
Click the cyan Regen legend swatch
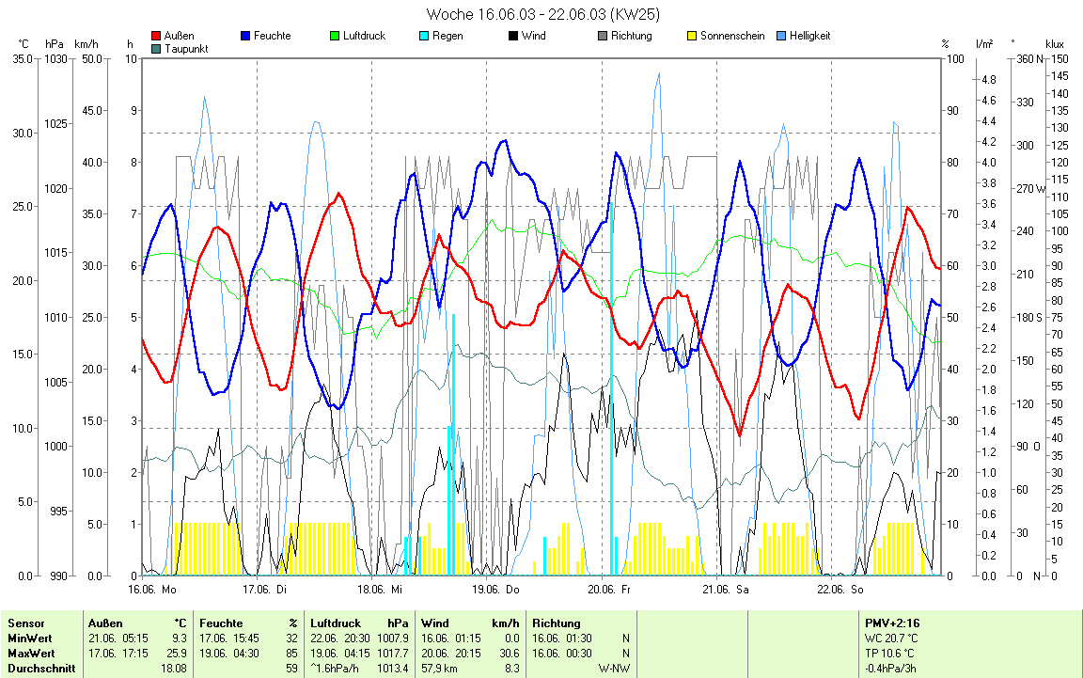[424, 36]
